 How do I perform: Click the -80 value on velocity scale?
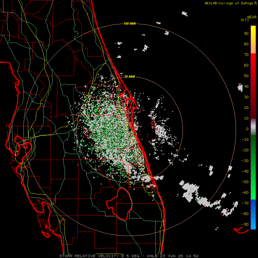click(x=245, y=214)
